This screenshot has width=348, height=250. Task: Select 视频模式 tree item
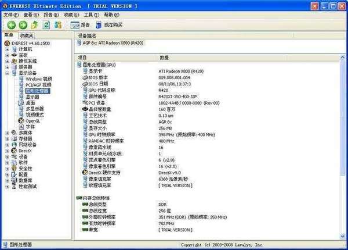[35, 115]
